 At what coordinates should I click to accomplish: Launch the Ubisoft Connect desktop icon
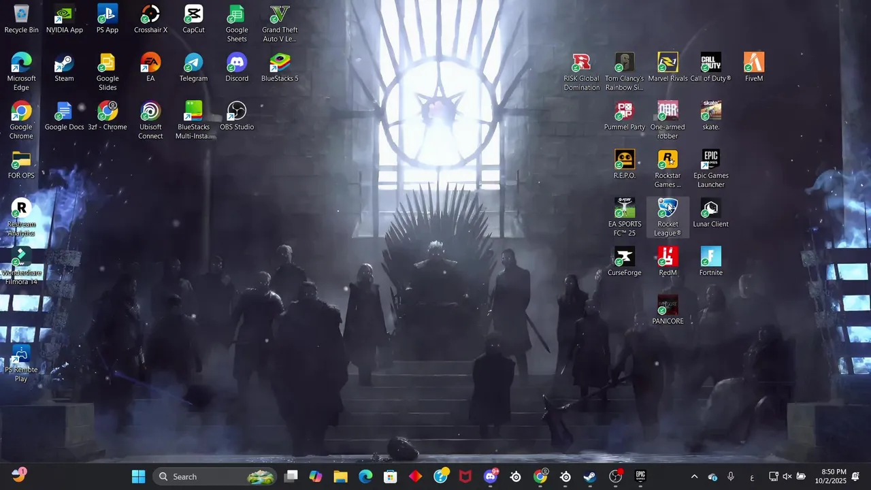coord(150,120)
